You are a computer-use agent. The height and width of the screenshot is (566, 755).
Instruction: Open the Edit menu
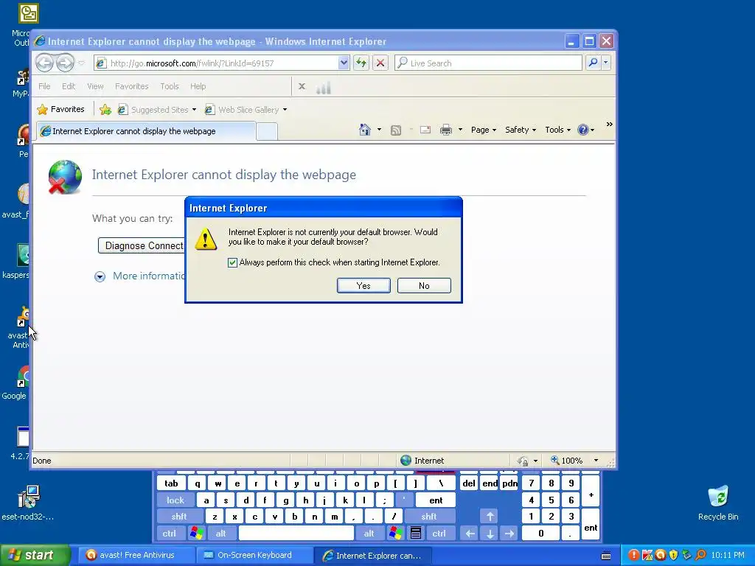69,86
